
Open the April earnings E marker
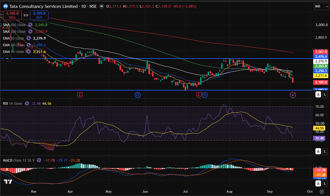click(80, 95)
